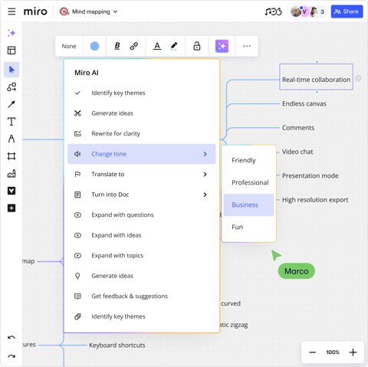Select the Keyboard shortcuts node

coord(117,346)
